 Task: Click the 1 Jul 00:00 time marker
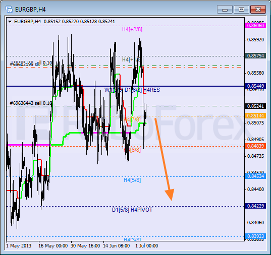(x=146, y=246)
